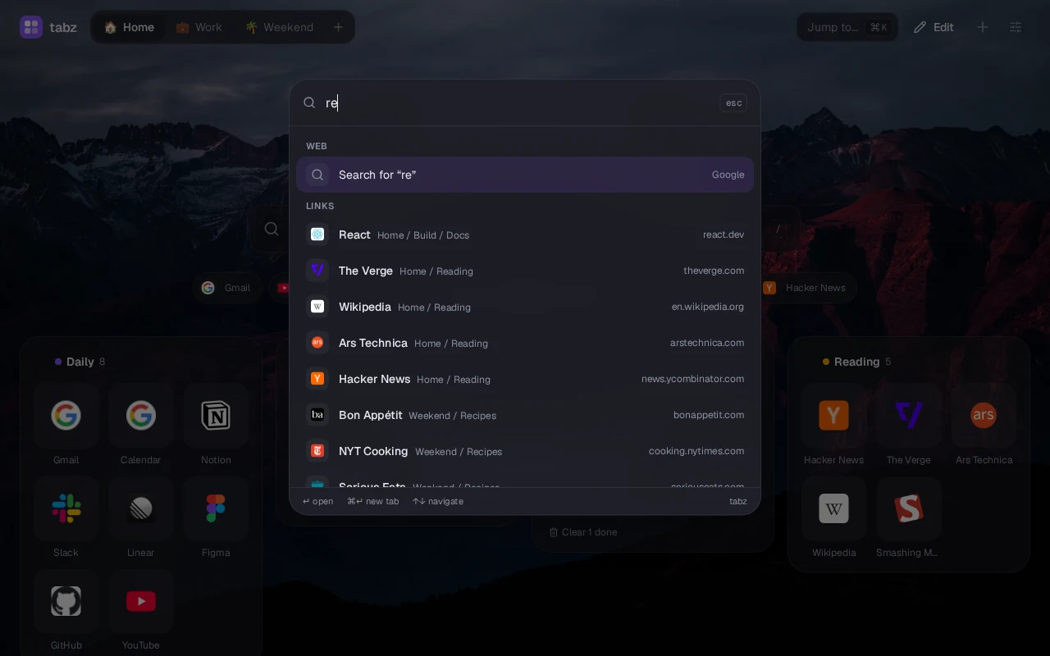Click the tabz logo icon
Screen dimensions: 1050x656
click(x=31, y=27)
